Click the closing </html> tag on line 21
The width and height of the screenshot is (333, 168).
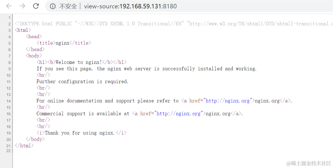click(24, 146)
